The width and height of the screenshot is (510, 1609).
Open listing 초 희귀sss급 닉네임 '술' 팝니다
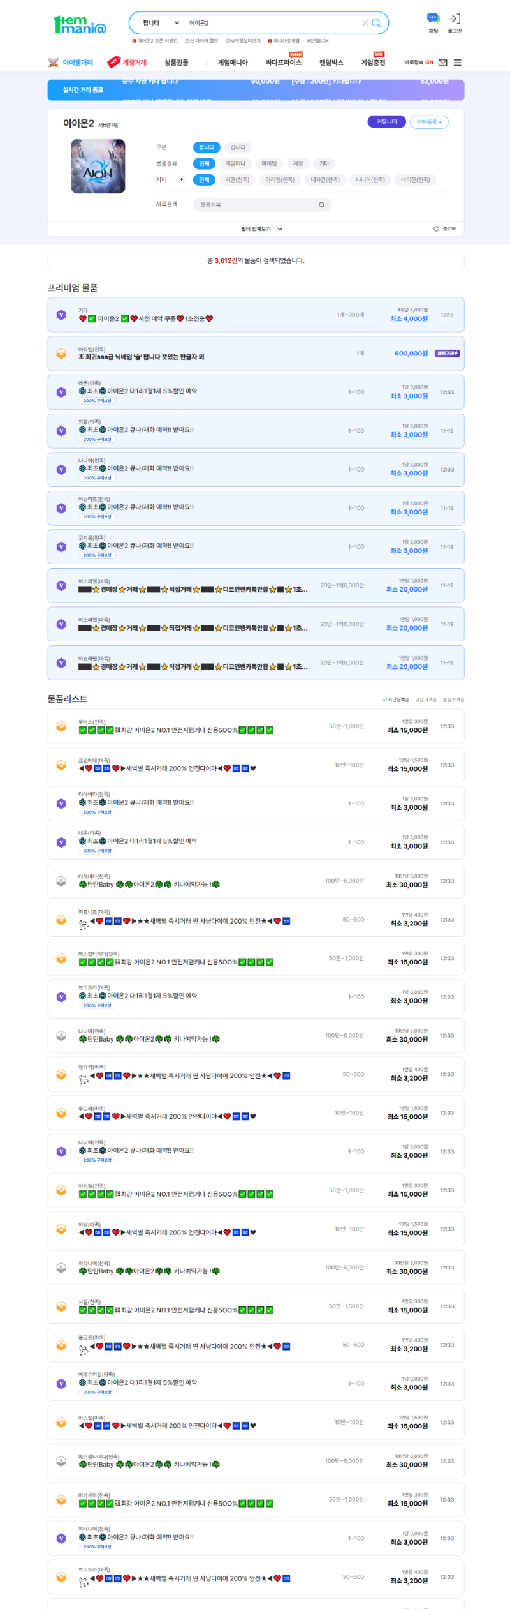click(142, 357)
